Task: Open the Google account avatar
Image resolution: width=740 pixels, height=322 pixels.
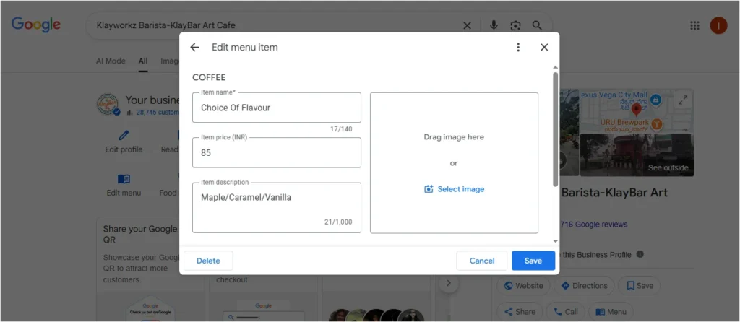Action: click(x=718, y=25)
